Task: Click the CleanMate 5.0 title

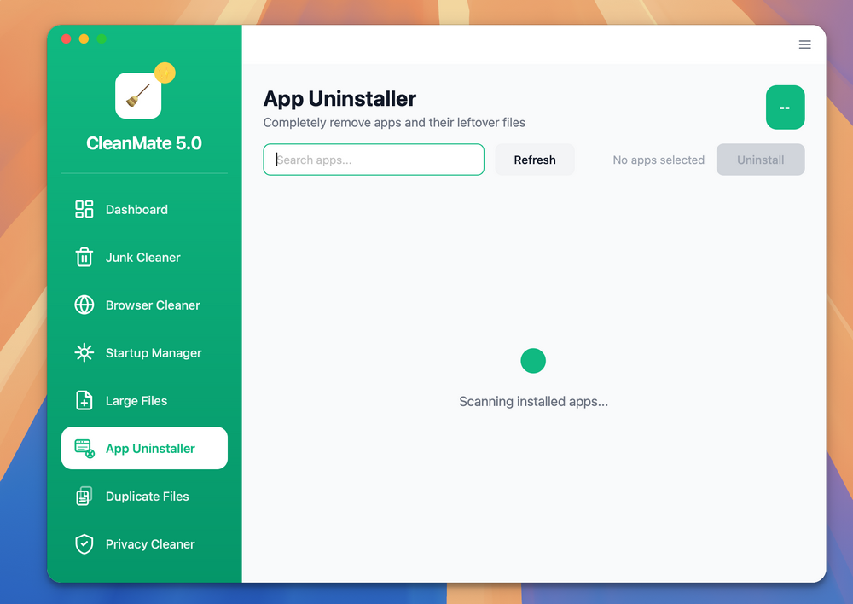Action: (144, 143)
